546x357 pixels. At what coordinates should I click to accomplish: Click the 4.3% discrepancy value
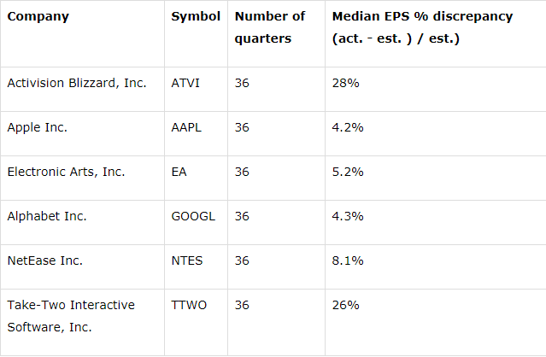[x=348, y=216]
